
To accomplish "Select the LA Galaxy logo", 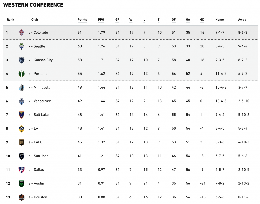I will click(x=21, y=129).
